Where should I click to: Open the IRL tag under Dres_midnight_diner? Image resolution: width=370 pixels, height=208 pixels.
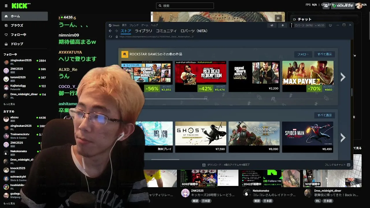(x=318, y=201)
